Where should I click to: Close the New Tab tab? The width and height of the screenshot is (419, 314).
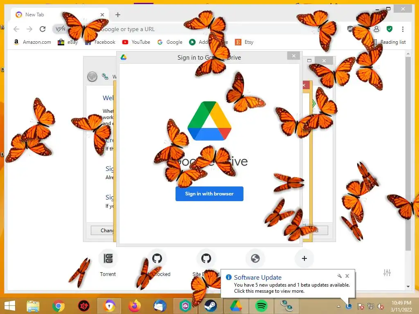[102, 15]
